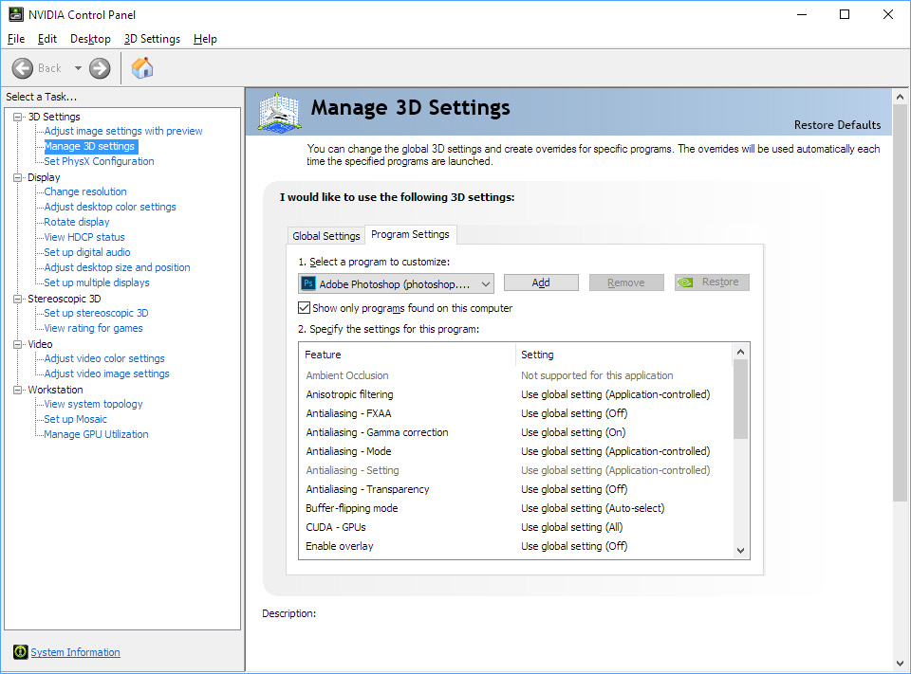911x674 pixels.
Task: Select Change resolution in task tree
Action: click(x=85, y=191)
